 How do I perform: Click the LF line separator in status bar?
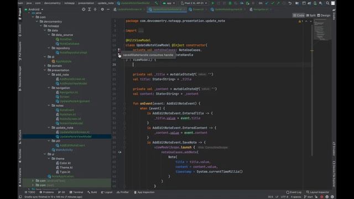tap(277, 197)
